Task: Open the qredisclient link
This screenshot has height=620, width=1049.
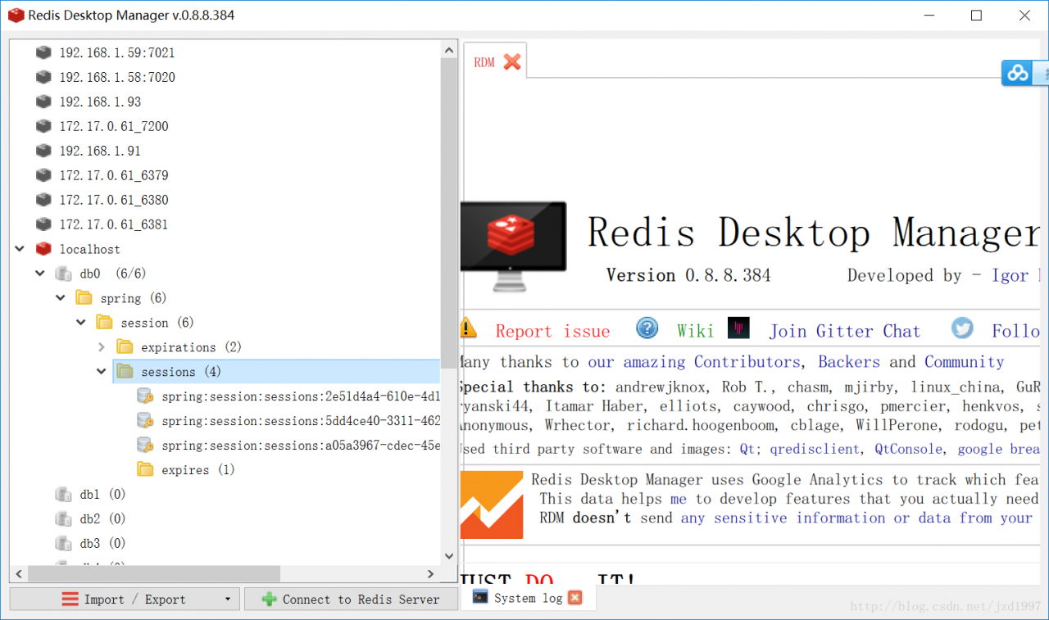Action: pos(815,449)
